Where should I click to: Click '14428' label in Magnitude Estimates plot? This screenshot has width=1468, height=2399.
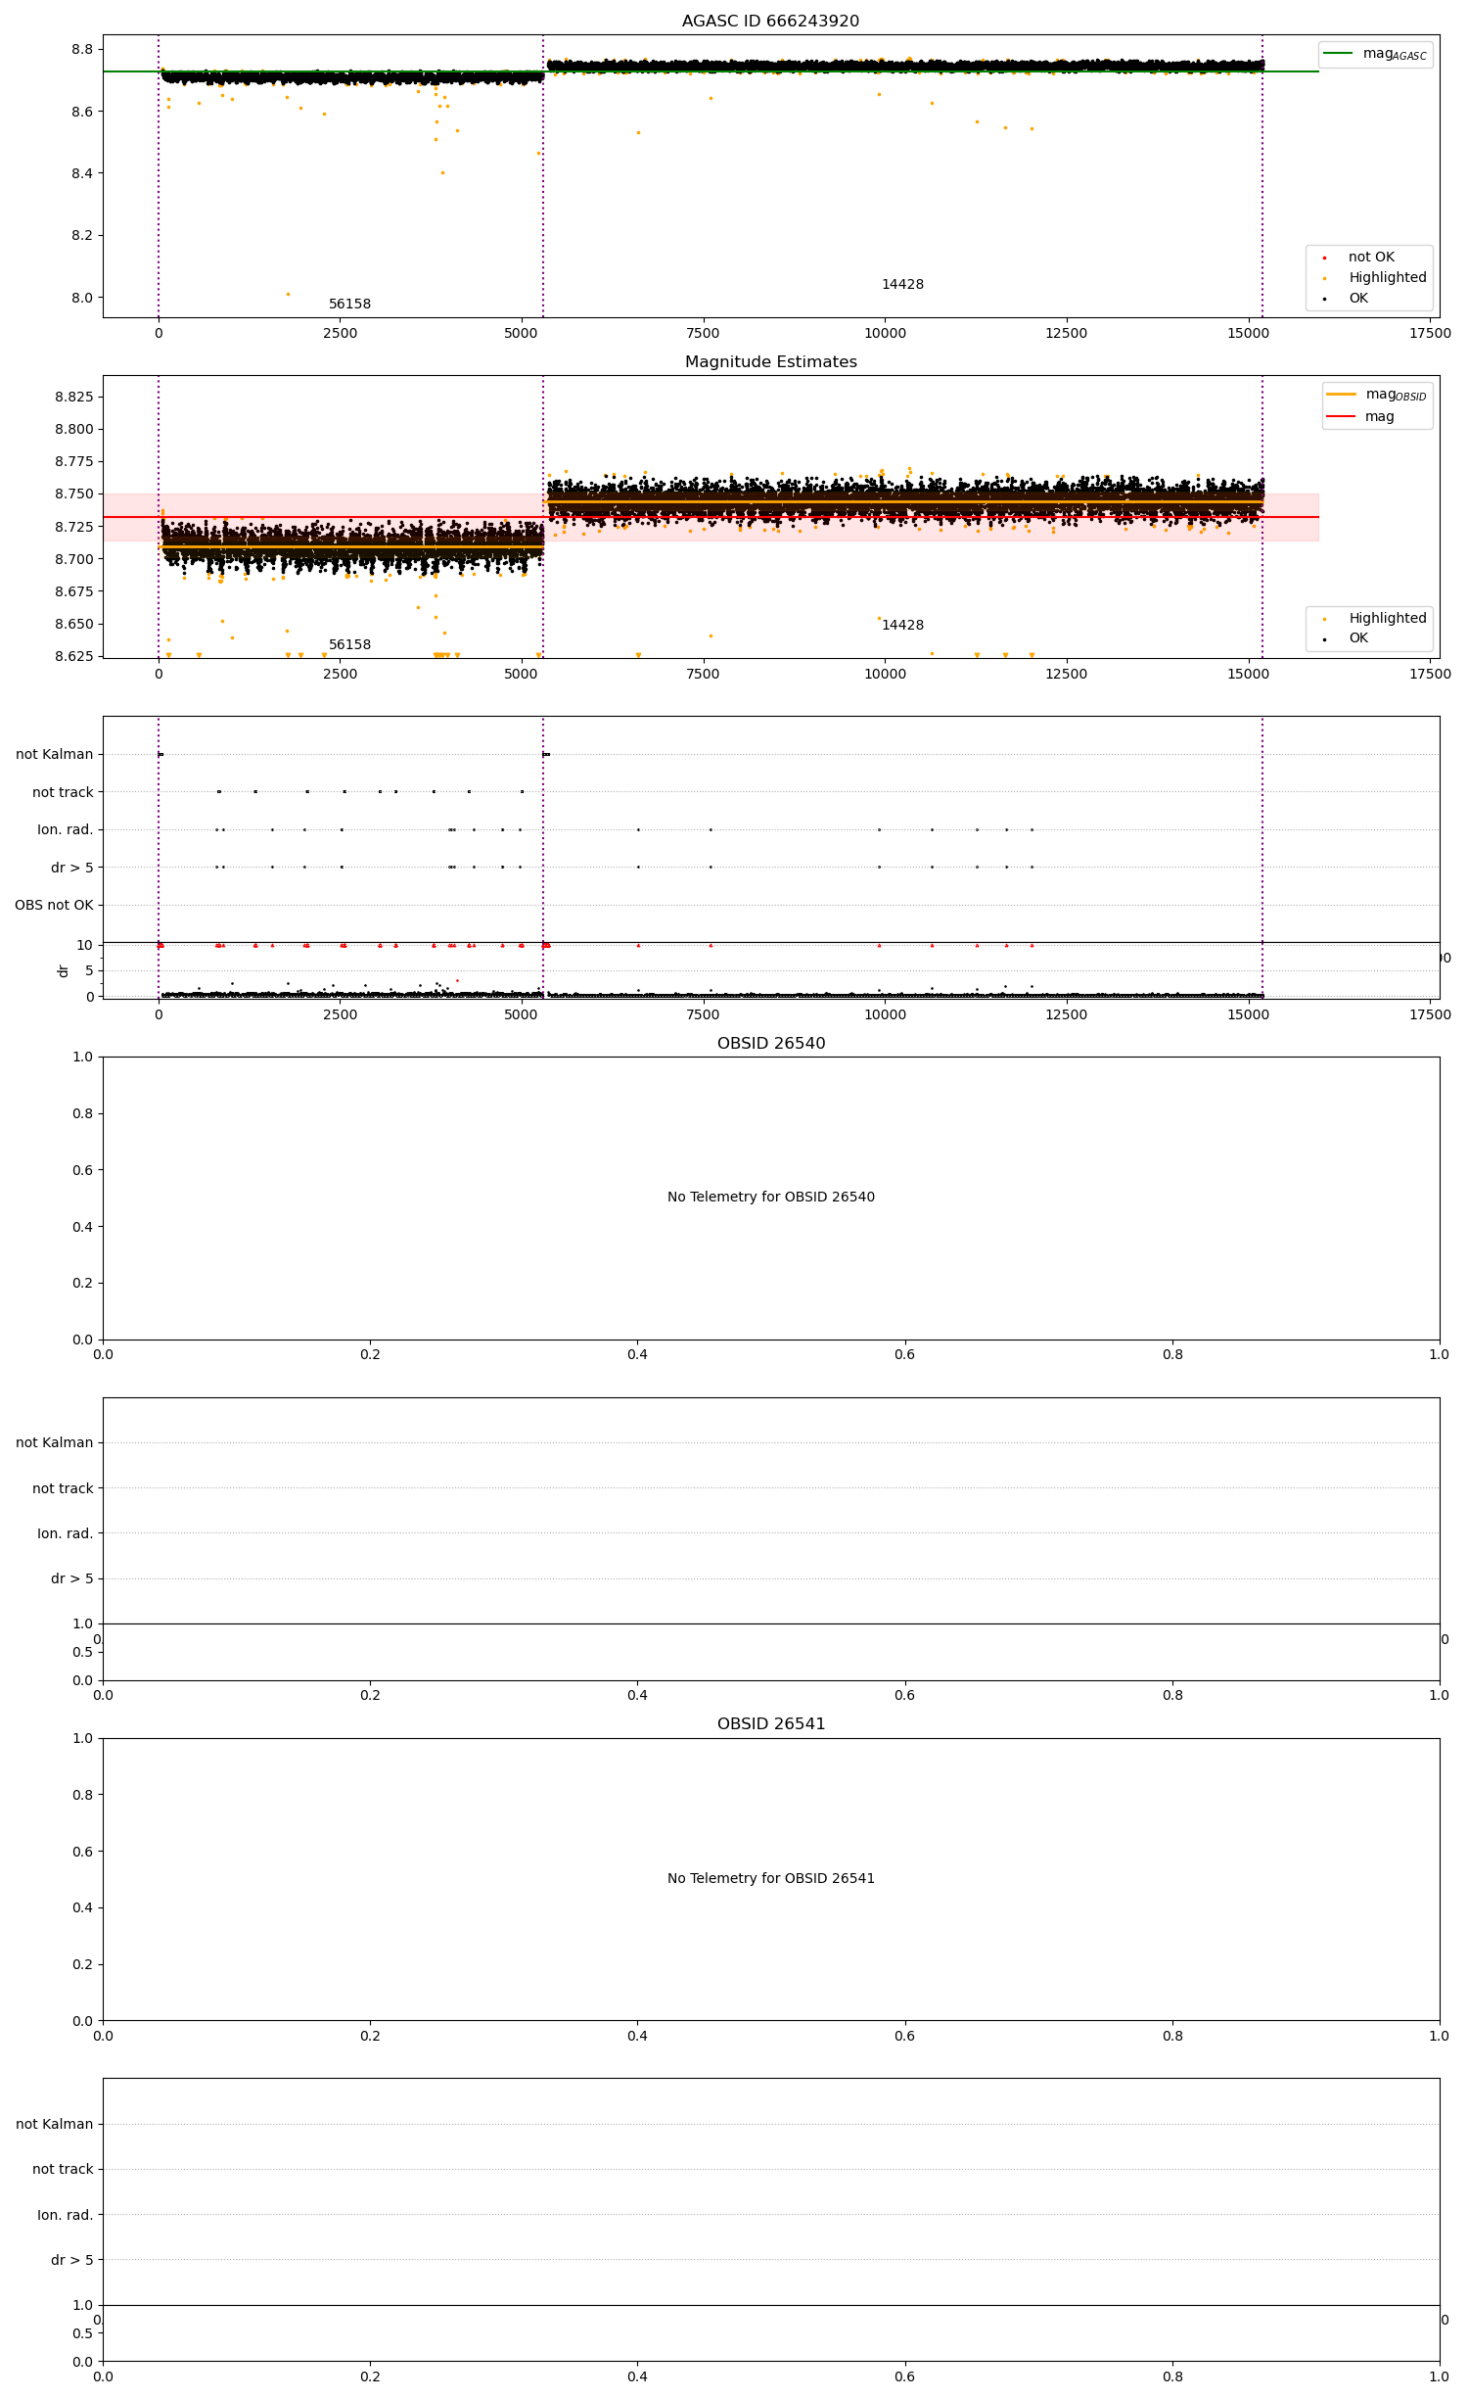pos(902,626)
